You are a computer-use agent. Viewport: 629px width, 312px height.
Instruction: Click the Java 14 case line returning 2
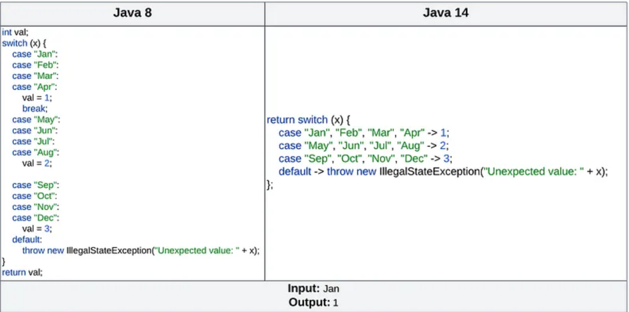(x=363, y=146)
